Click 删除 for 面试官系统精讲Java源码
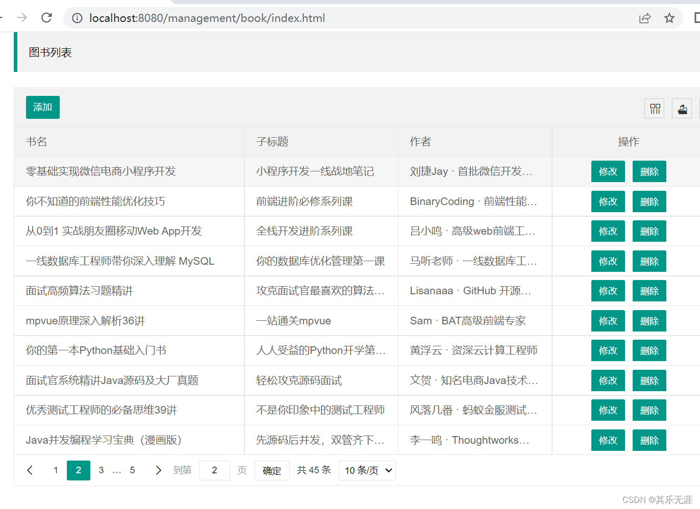700x509 pixels. click(649, 380)
